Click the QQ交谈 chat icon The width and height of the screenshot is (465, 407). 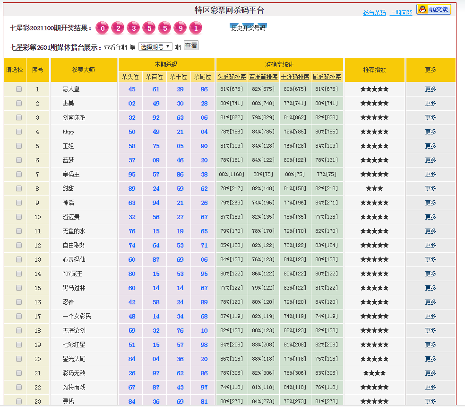[433, 9]
